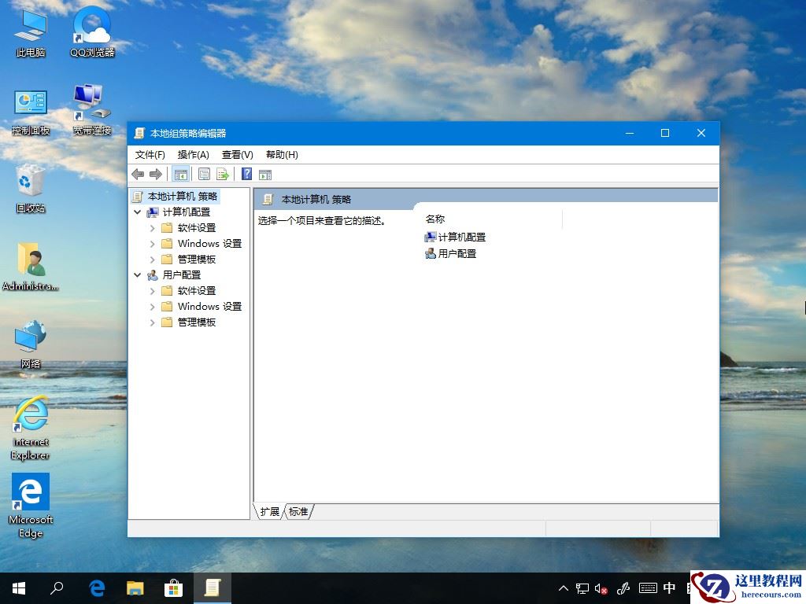Toggle the show/hide console tree toolbar icon
806x604 pixels.
point(180,174)
